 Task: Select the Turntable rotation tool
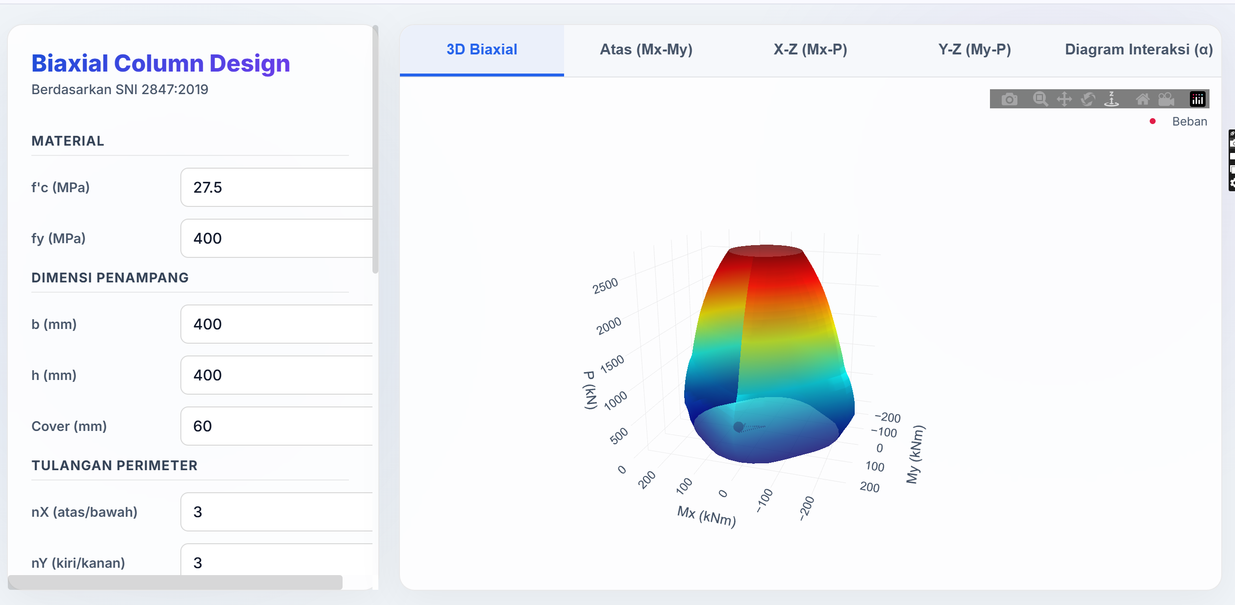(1111, 100)
